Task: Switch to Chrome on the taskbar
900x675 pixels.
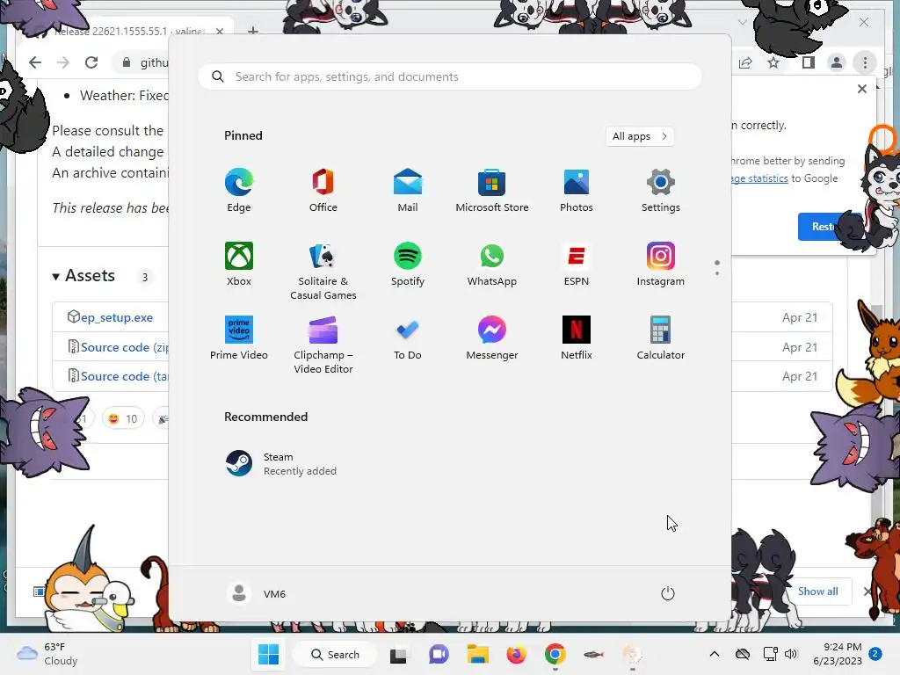Action: [555, 654]
